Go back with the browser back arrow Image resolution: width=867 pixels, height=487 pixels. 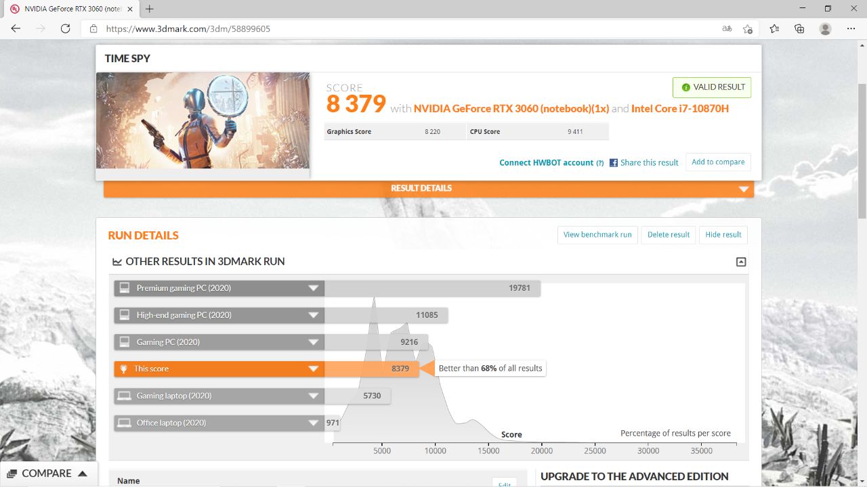[16, 28]
